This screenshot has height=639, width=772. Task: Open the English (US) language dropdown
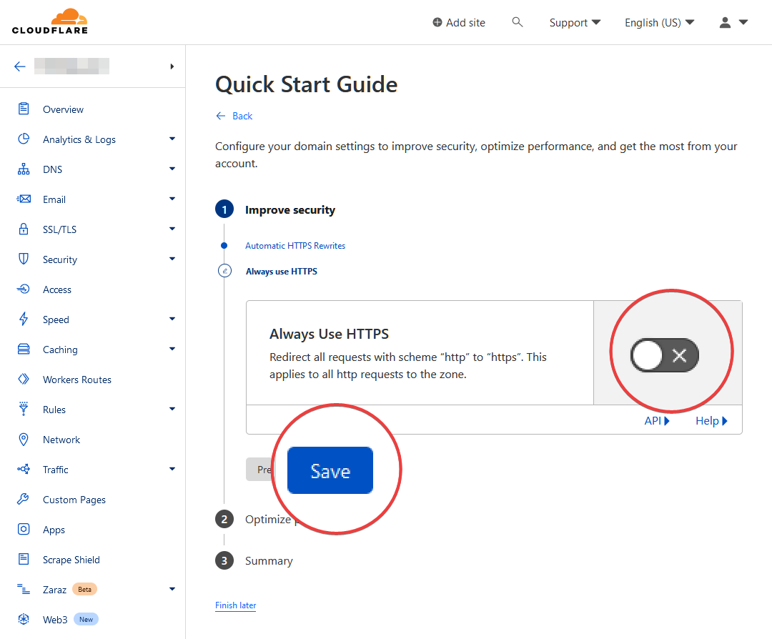(659, 23)
